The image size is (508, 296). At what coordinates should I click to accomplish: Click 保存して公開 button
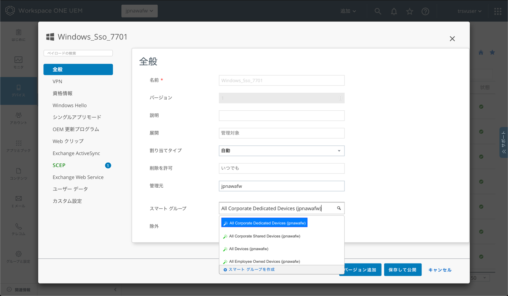(403, 270)
